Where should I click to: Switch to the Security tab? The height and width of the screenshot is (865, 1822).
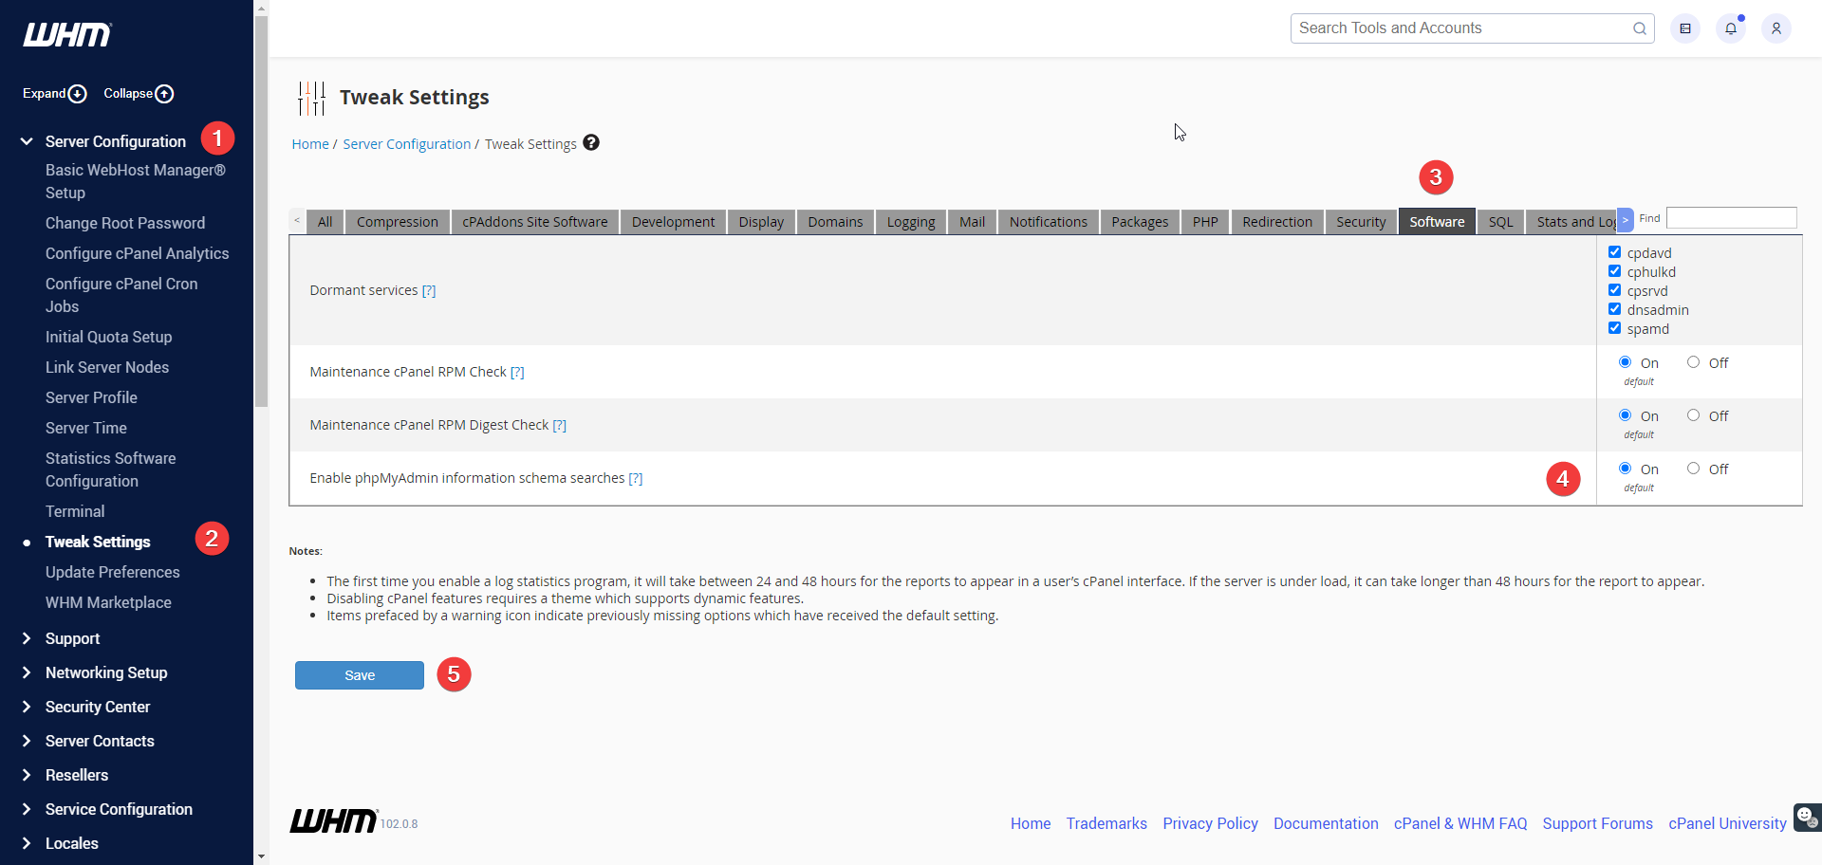tap(1361, 222)
